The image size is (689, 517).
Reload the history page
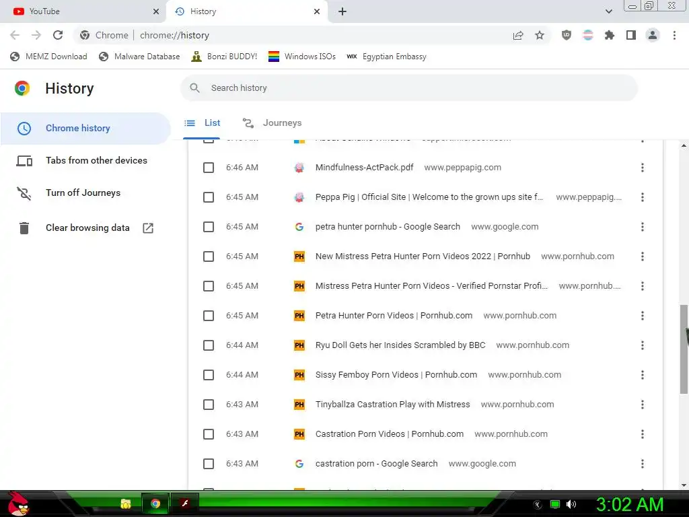tap(58, 35)
